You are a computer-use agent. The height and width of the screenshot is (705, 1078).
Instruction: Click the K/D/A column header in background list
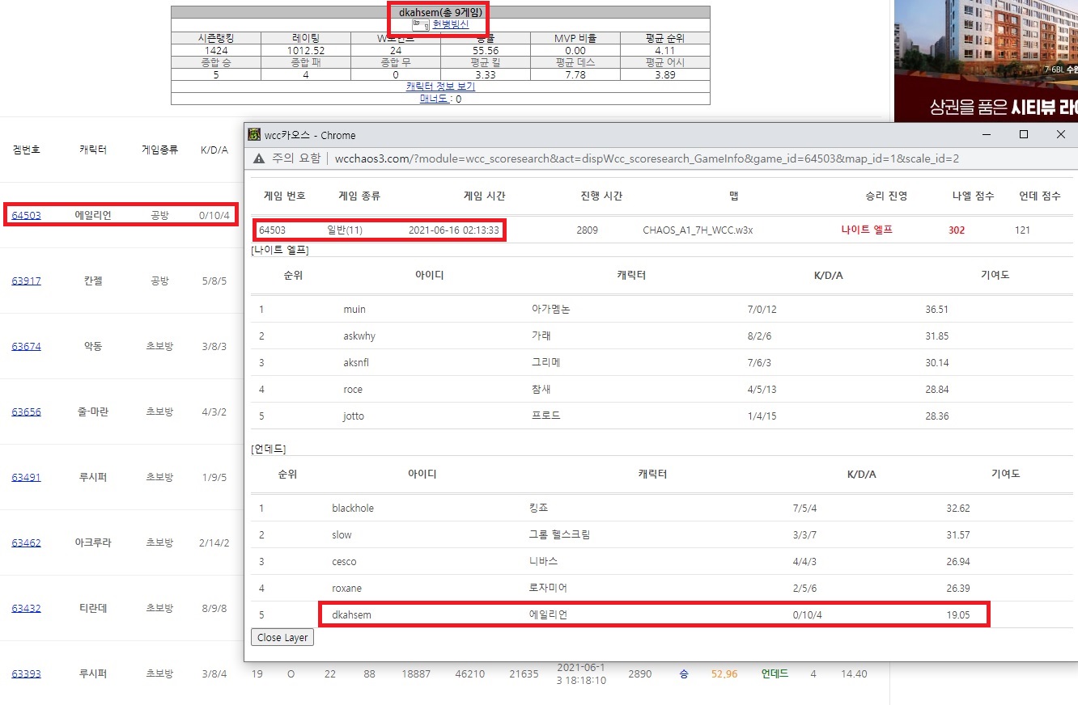(214, 150)
